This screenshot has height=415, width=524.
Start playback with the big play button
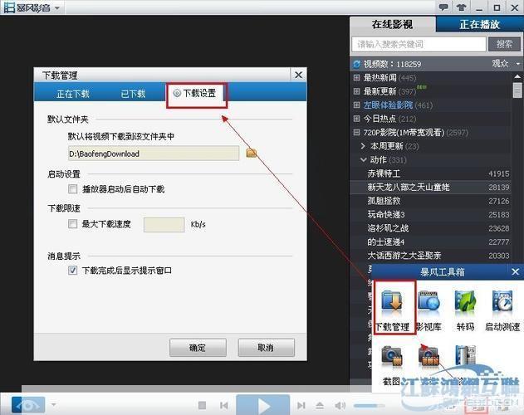point(262,405)
